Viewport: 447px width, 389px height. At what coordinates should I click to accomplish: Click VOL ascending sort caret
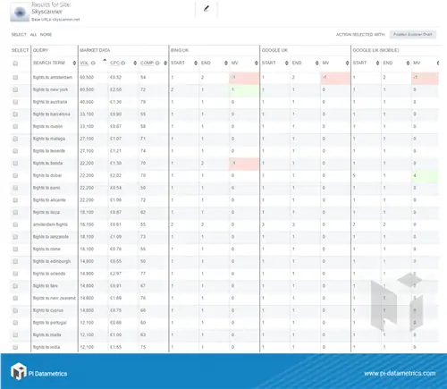[x=105, y=60]
